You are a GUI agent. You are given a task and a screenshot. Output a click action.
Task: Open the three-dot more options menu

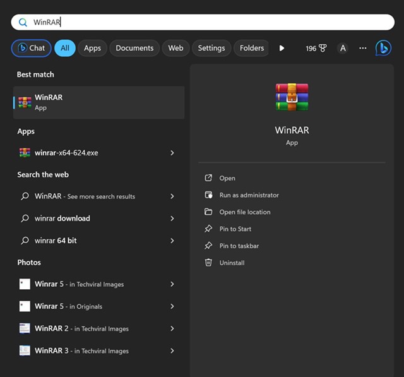click(x=363, y=48)
